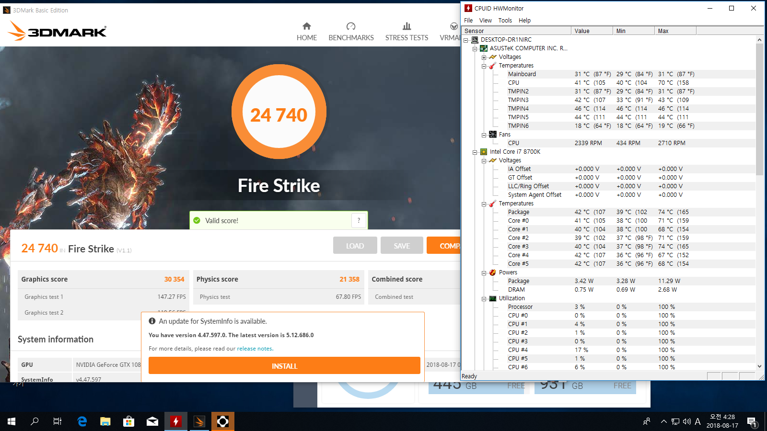Click the HWMonitor scrollbar down arrow
767x431 pixels.
point(759,366)
